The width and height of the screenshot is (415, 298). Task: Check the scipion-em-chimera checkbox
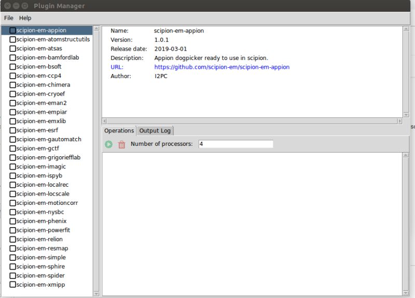[12, 84]
